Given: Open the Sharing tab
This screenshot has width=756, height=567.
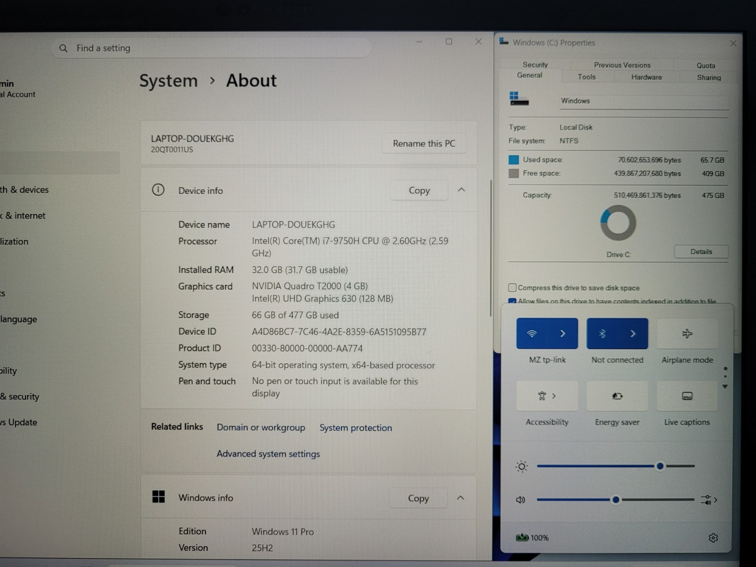Looking at the screenshot, I should 709,77.
